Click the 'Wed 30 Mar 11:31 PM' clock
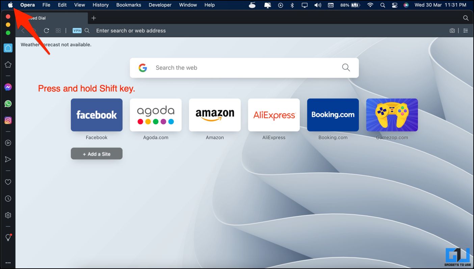Image resolution: width=474 pixels, height=269 pixels. (441, 5)
